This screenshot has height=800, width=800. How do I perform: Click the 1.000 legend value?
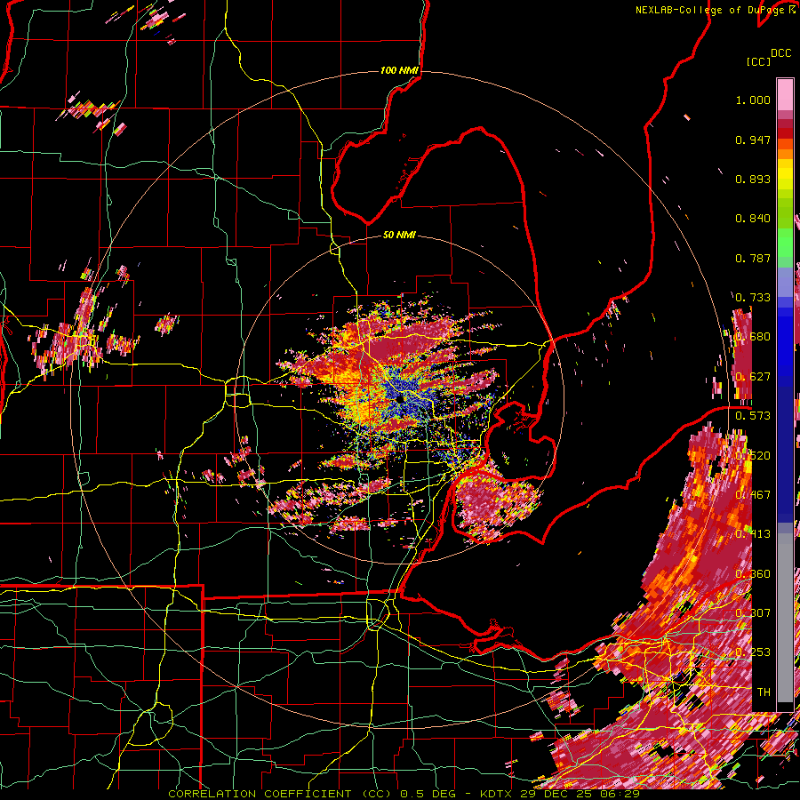[x=753, y=100]
